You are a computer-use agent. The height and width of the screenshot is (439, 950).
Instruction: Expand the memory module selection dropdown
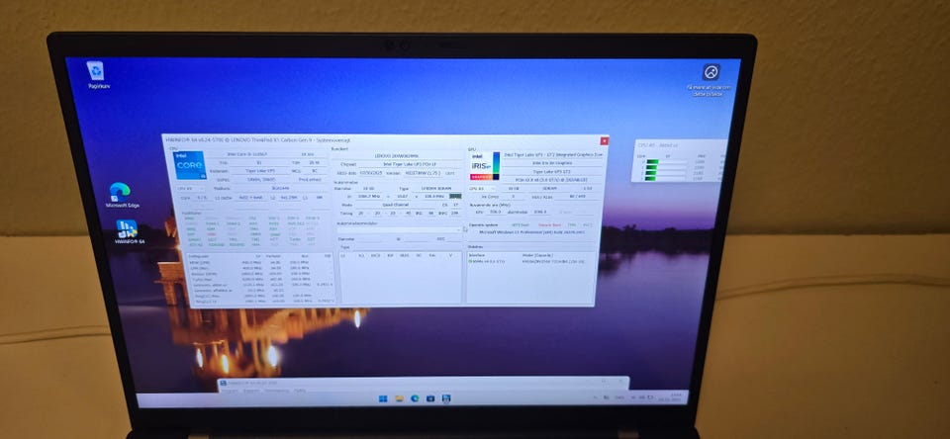click(x=401, y=230)
